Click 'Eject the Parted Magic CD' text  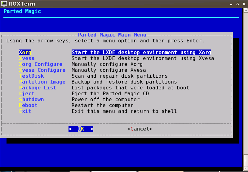point(110,93)
